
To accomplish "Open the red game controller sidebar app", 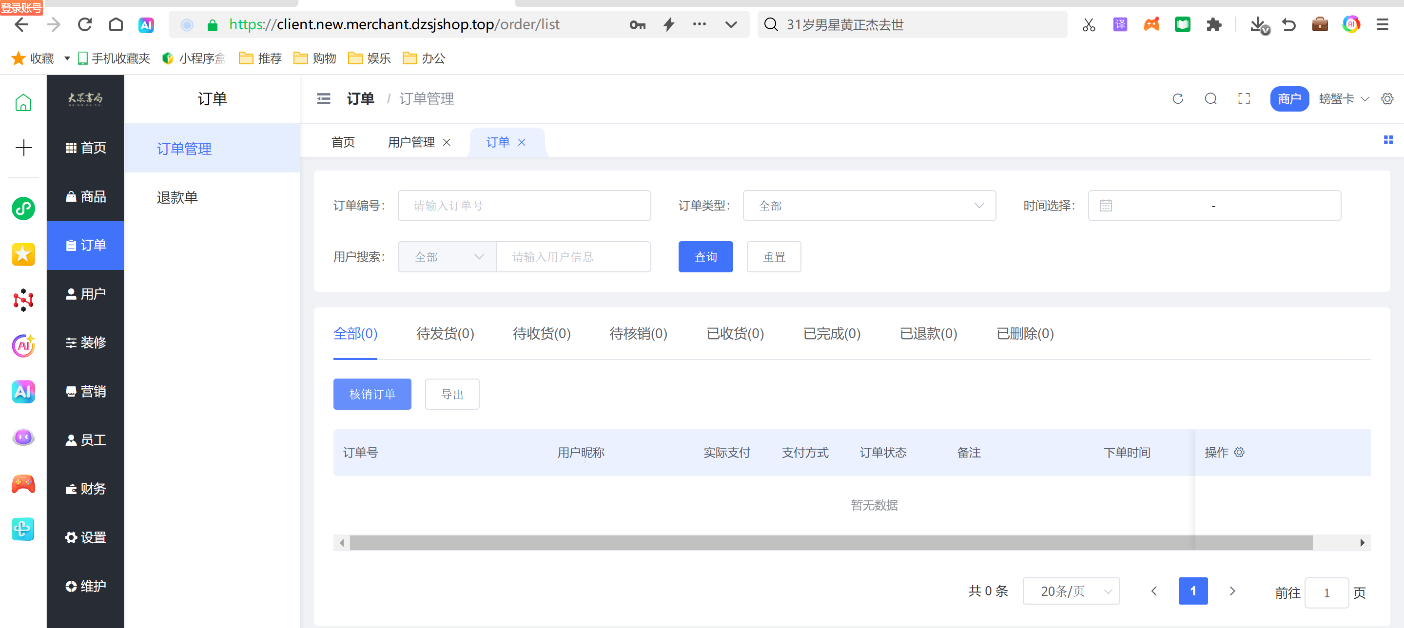I will (x=23, y=484).
